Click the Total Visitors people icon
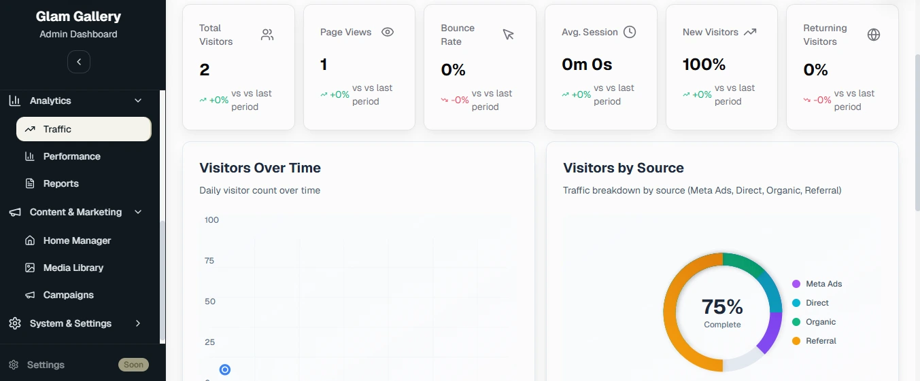920x381 pixels. pos(267,35)
